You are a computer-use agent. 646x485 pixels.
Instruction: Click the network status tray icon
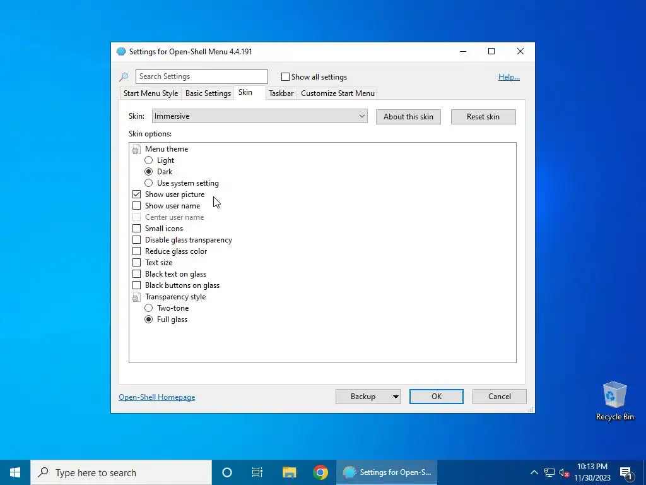549,472
